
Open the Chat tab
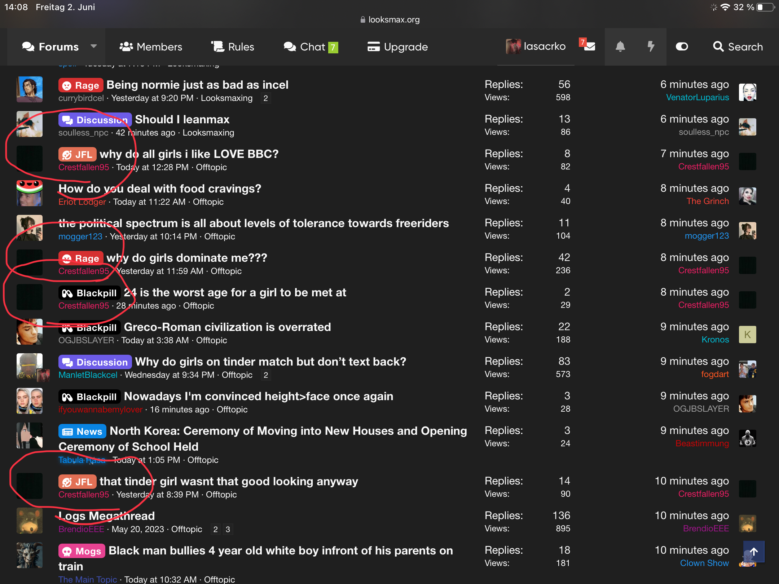(x=310, y=47)
